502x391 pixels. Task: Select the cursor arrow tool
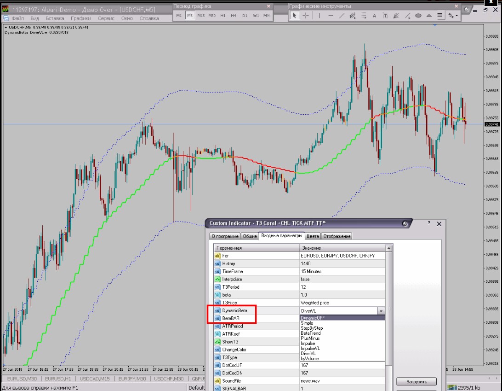[295, 15]
